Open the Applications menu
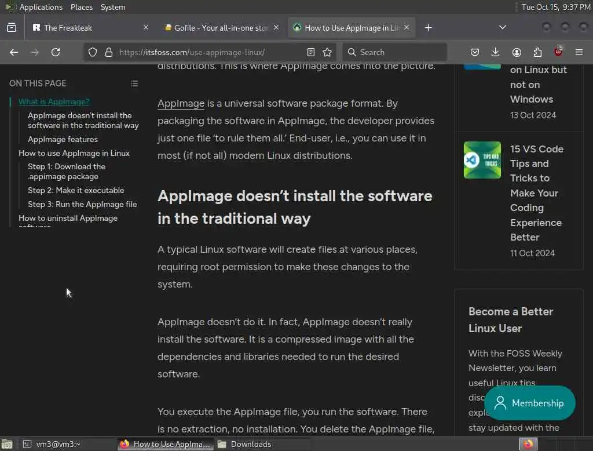593x451 pixels. coord(41,7)
